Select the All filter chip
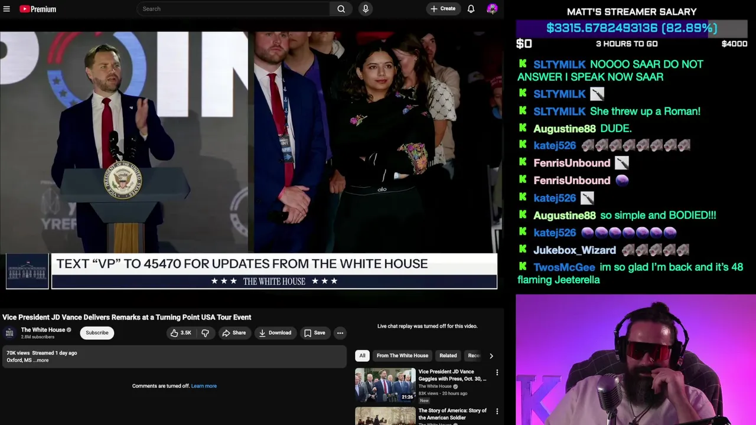 click(362, 355)
